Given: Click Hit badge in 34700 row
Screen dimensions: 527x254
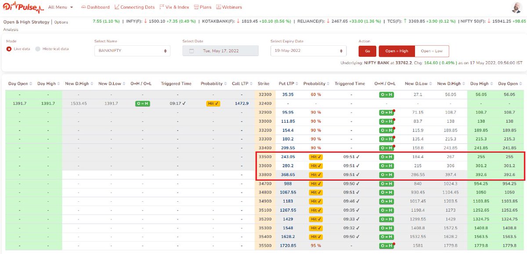Looking at the screenshot, I should pos(315,184).
